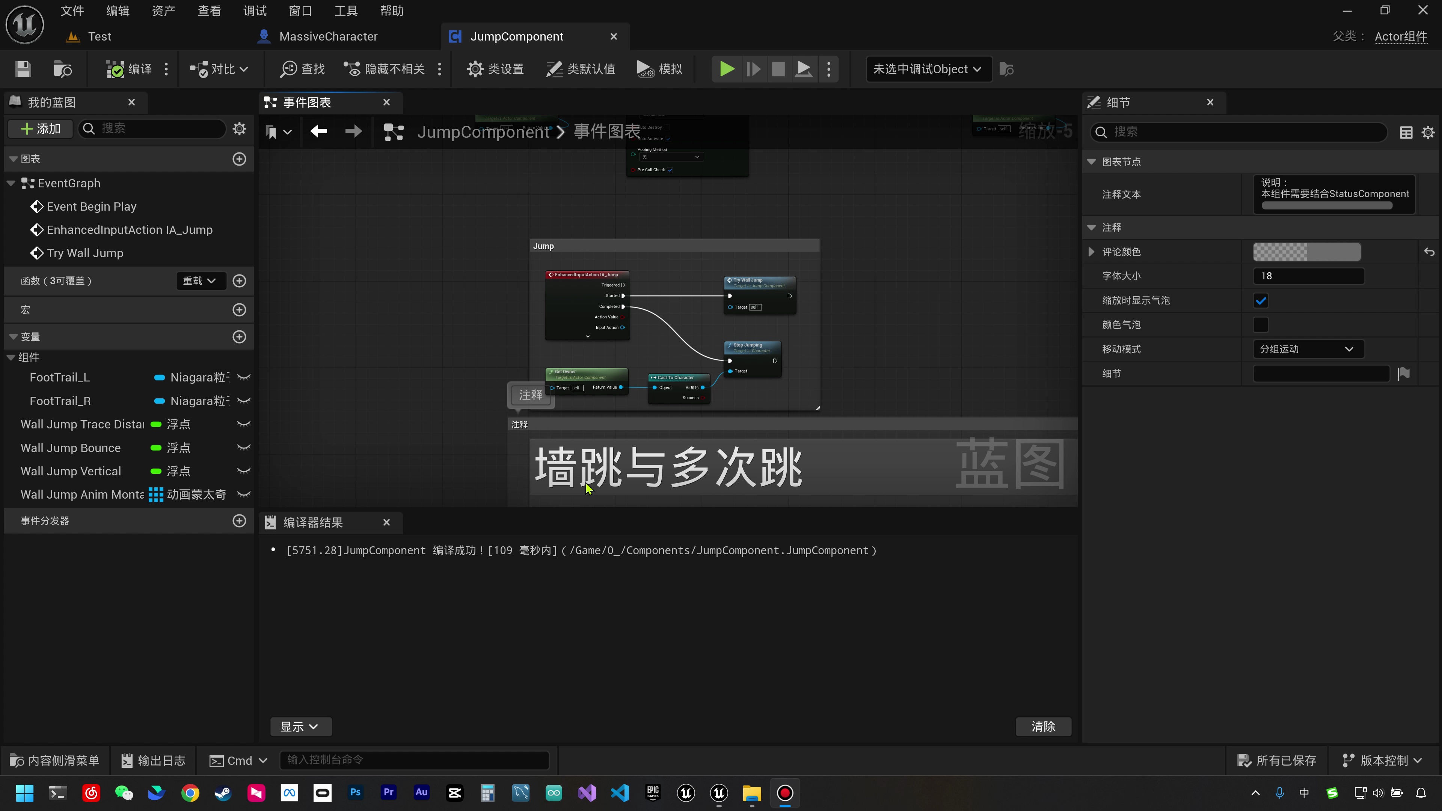Toggle visibility of Wall Jump Trace Distance

pos(243,425)
